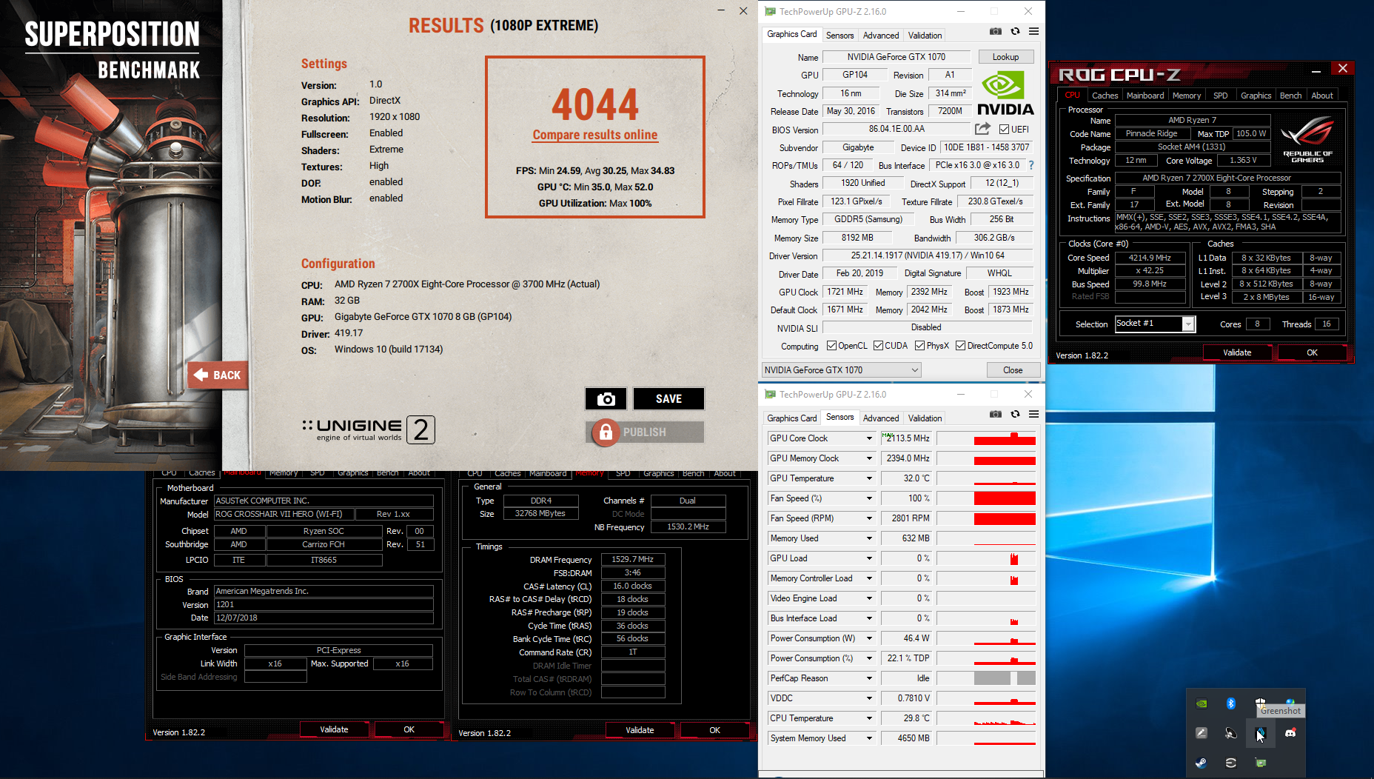Open the NVIDIA tray icon
The height and width of the screenshot is (779, 1374).
coord(1202,703)
